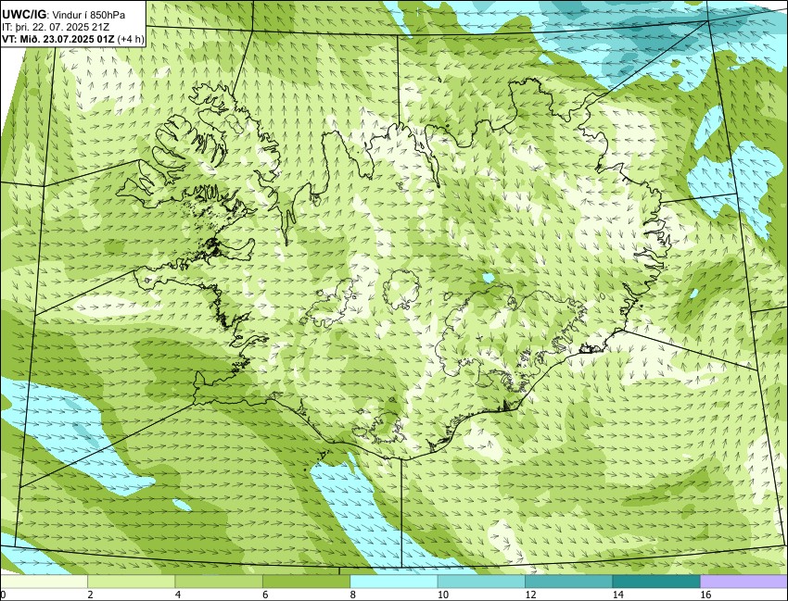
Task: Click the 8-10 legend color swatch
Action: coord(393,582)
